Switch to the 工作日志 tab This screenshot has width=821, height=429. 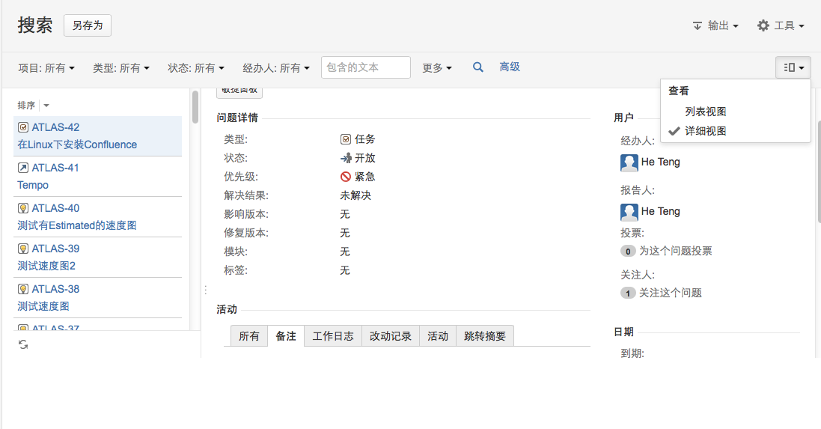point(333,336)
